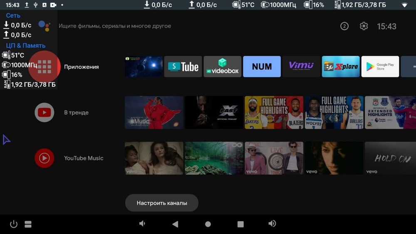Open Google Play Store tile
416x234 pixels.
380,67
